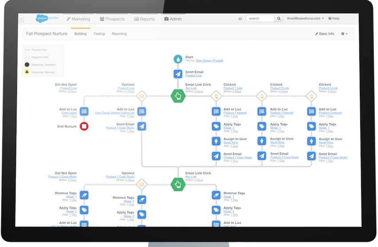This screenshot has width=378, height=247.
Task: Switch to the Testing tab
Action: [99, 34]
